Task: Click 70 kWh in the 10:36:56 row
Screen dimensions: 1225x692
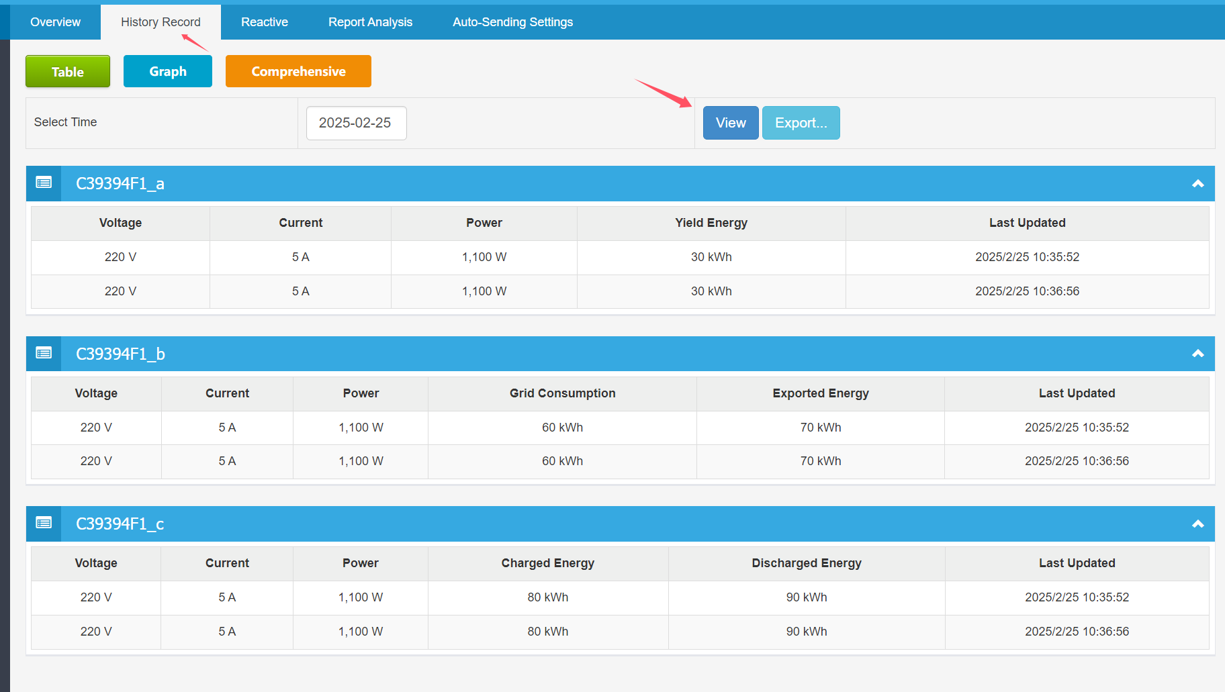Action: tap(821, 461)
